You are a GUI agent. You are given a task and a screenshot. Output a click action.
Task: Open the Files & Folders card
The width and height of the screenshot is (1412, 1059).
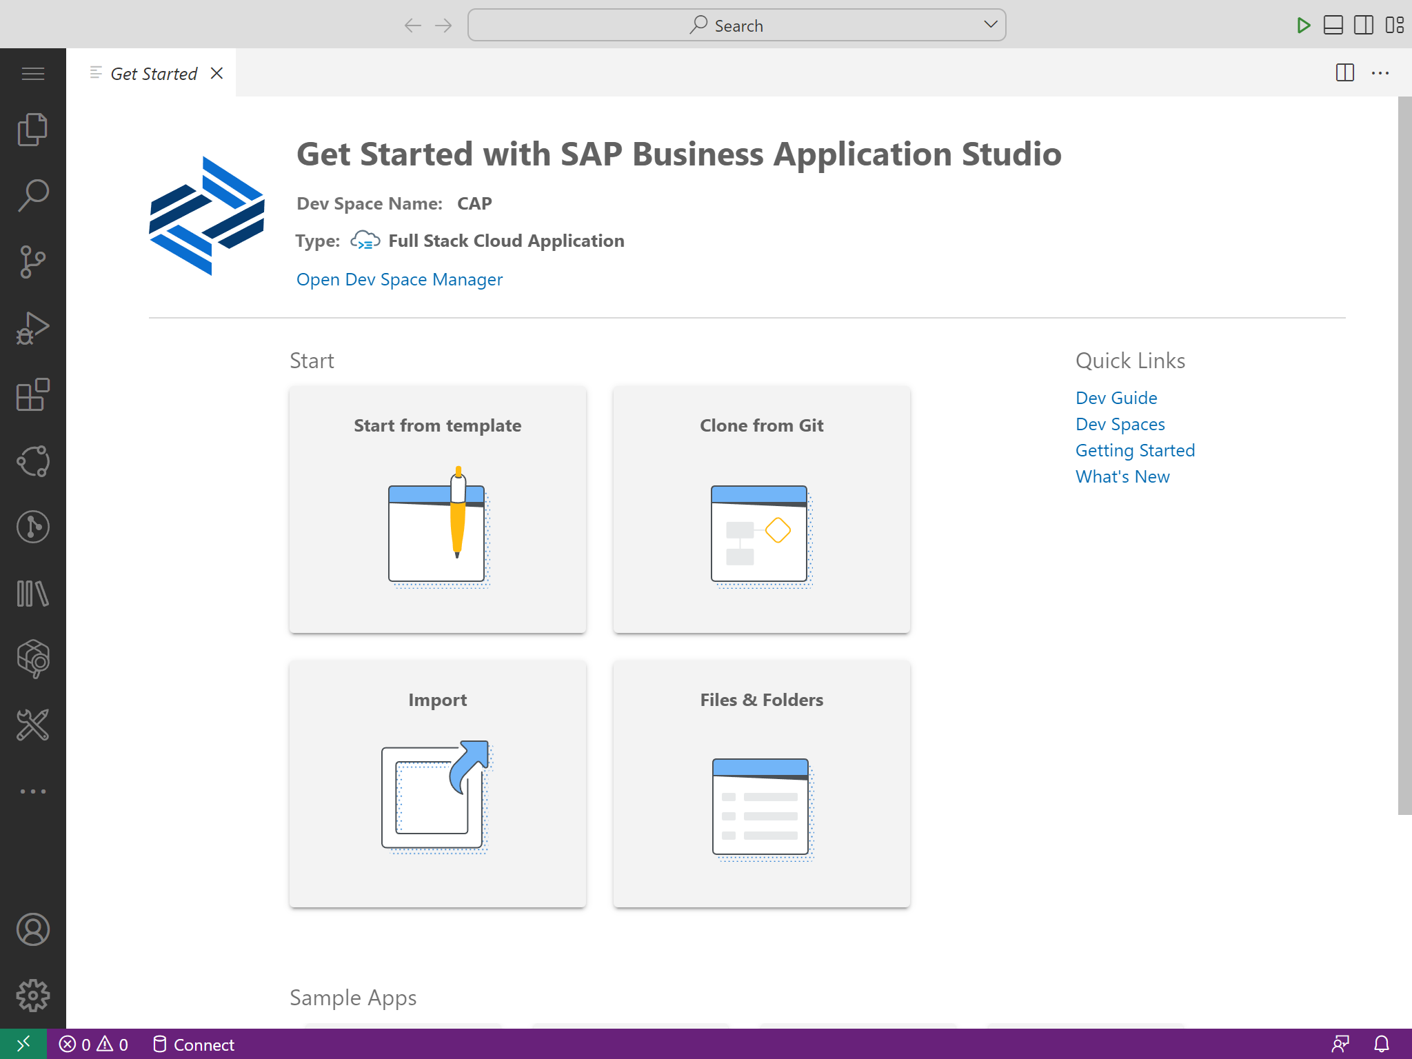pyautogui.click(x=762, y=784)
